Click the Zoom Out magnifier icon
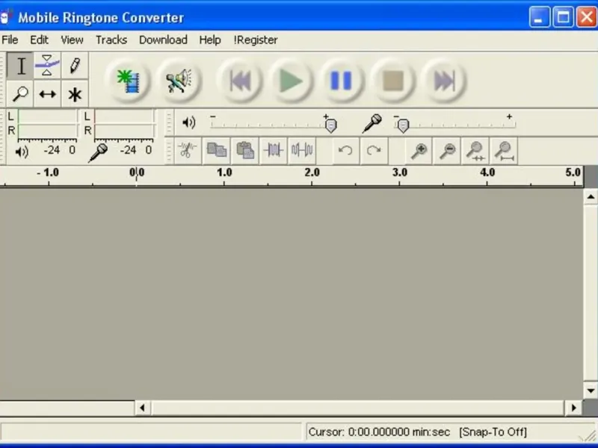This screenshot has width=598, height=448. [x=447, y=151]
